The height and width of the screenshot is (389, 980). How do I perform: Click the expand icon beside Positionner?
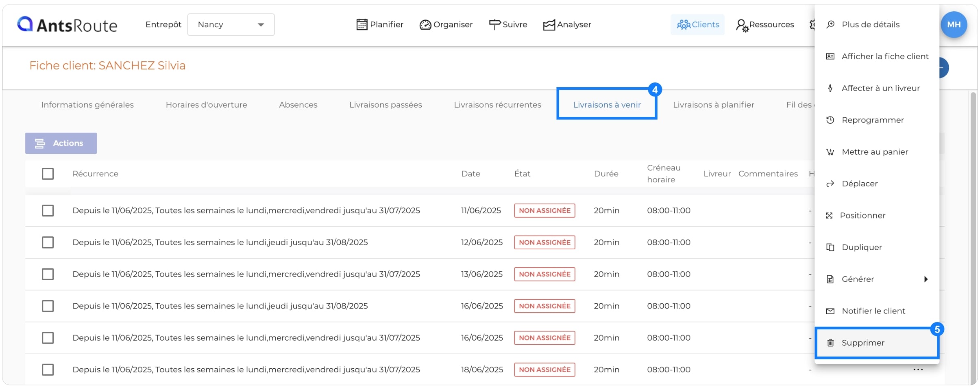click(830, 216)
